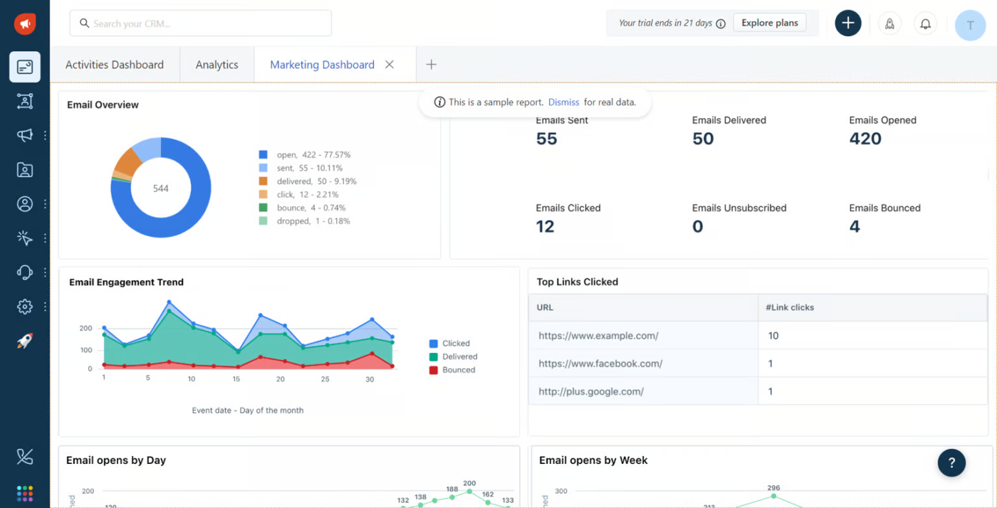
Task: Click the Explore plans button
Action: pos(769,23)
